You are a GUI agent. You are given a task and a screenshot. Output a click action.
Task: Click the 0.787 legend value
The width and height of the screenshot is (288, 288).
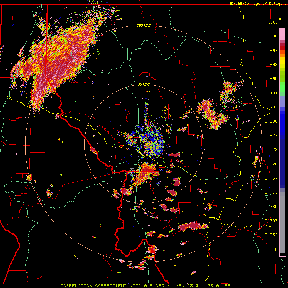point(271,93)
